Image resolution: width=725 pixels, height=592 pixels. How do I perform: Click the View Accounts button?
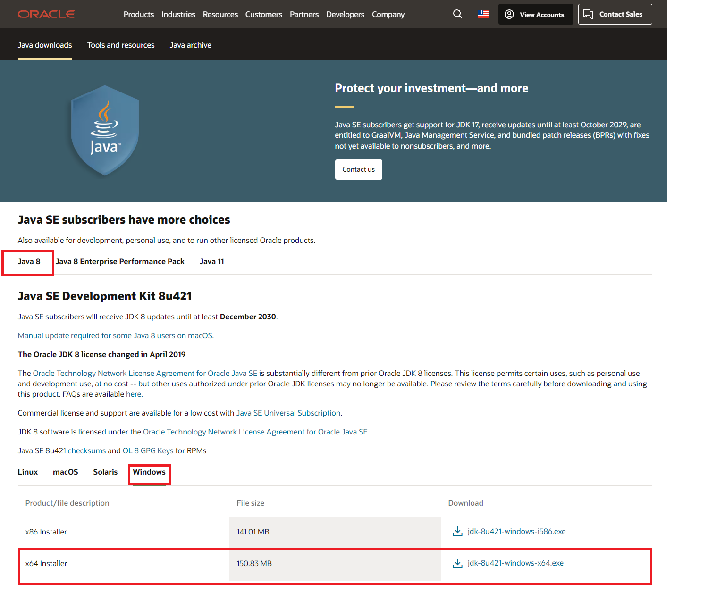point(536,14)
